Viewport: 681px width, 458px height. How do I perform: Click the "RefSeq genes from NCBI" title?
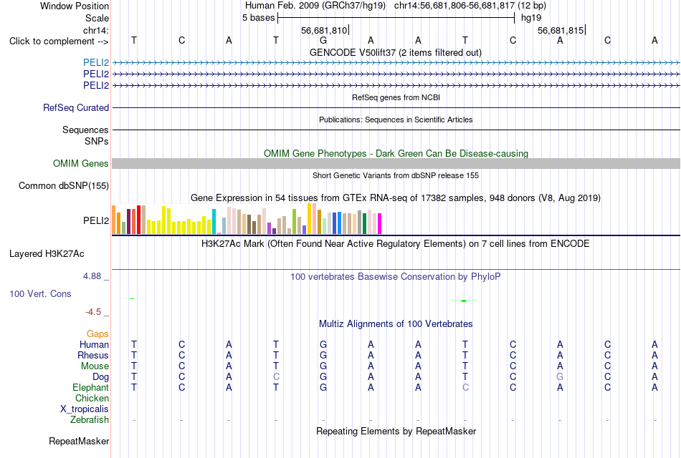tap(396, 97)
